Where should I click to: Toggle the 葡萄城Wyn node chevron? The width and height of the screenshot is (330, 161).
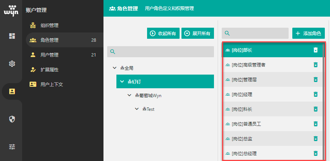click(129, 95)
